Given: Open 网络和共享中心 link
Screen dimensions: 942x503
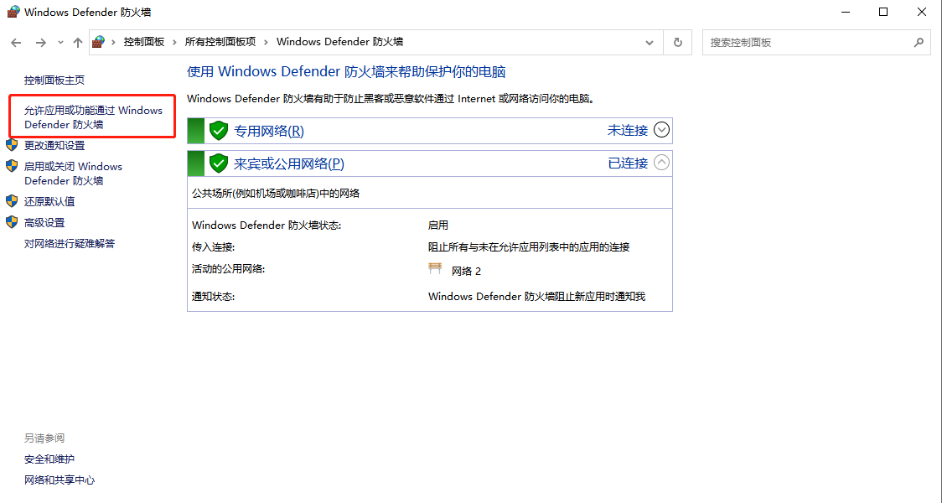Looking at the screenshot, I should [x=60, y=480].
